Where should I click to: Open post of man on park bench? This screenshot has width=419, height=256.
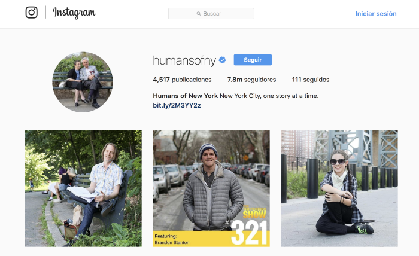[83, 188]
